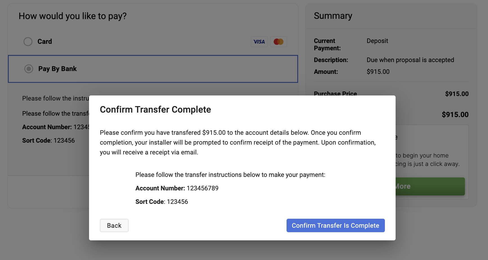Click the Due when proposal is accepted description
The width and height of the screenshot is (488, 260).
(x=410, y=60)
